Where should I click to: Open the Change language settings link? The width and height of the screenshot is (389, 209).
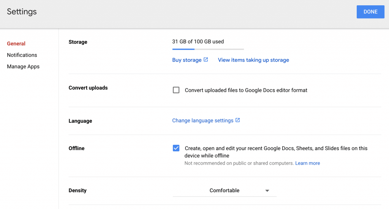203,120
